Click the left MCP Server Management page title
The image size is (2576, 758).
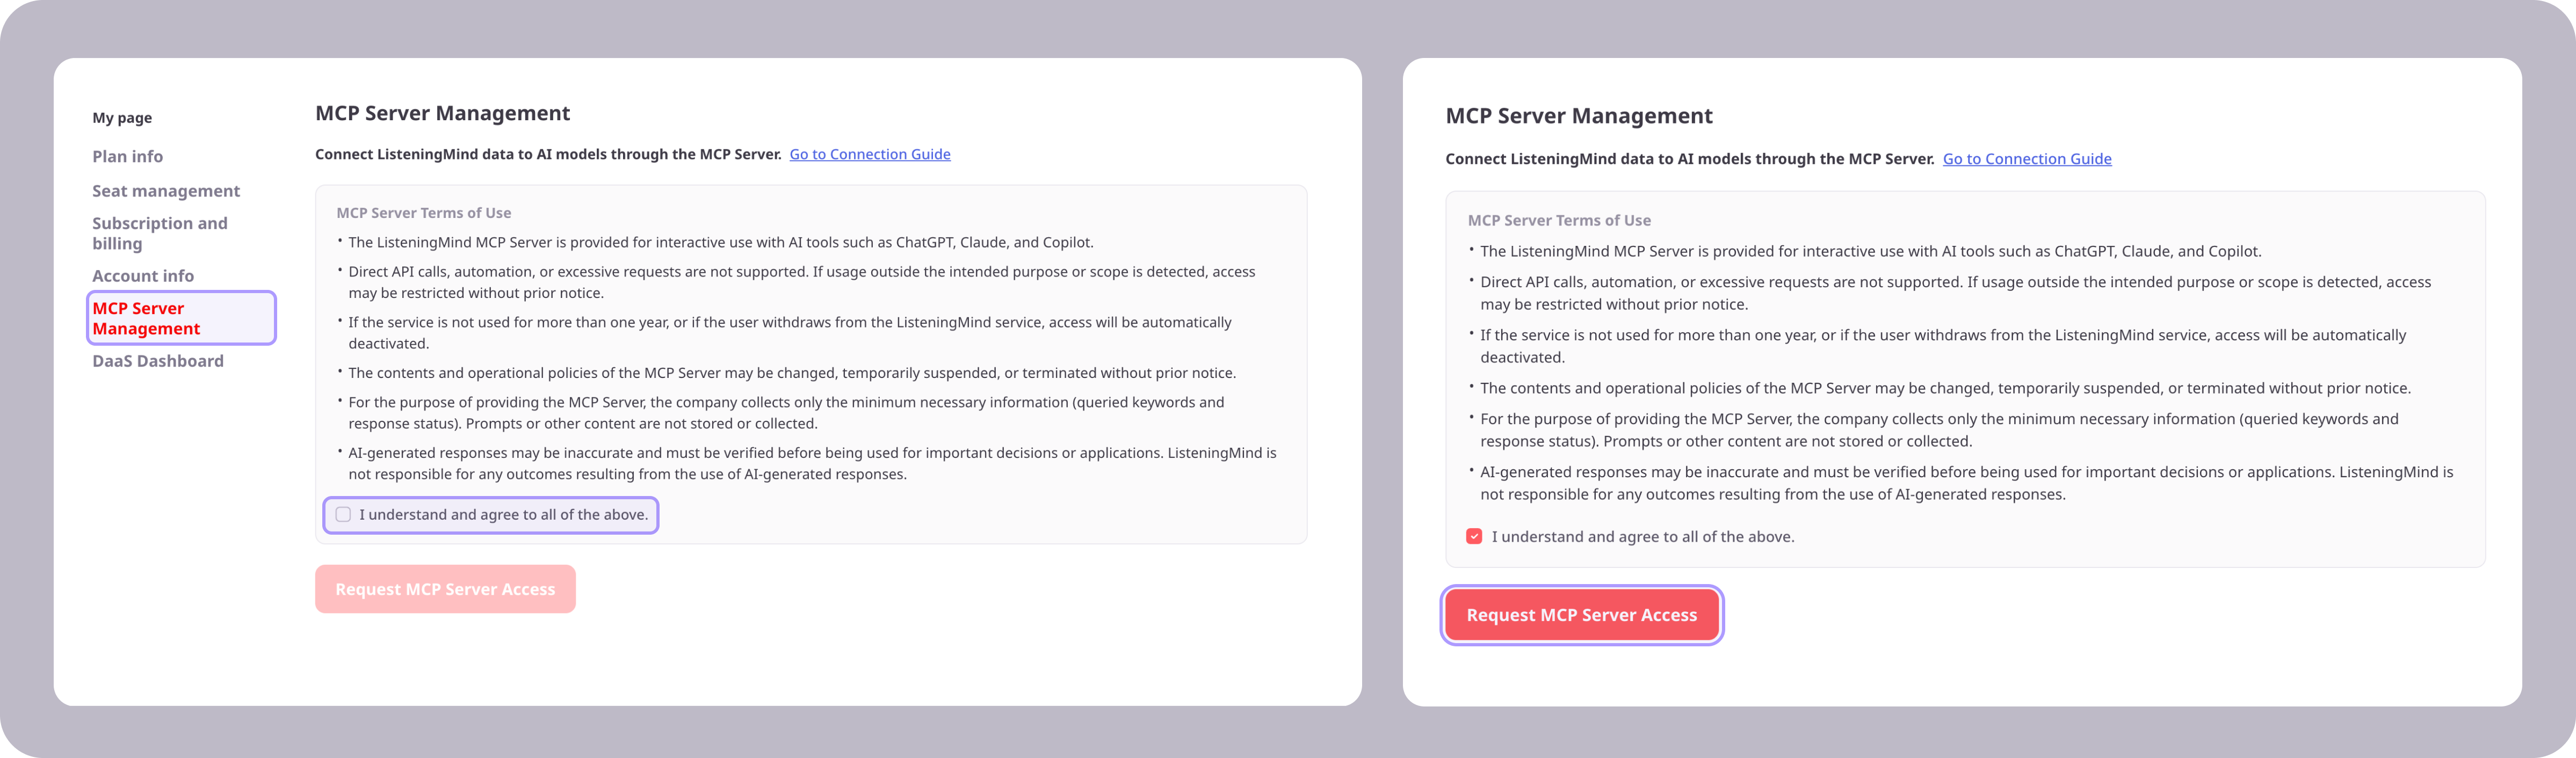point(442,113)
